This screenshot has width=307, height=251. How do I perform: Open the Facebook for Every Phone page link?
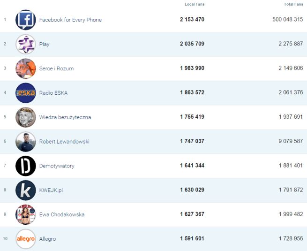(70, 20)
